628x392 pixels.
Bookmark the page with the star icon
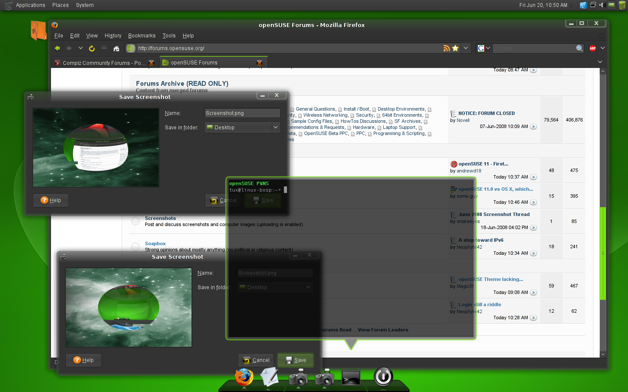coord(455,48)
